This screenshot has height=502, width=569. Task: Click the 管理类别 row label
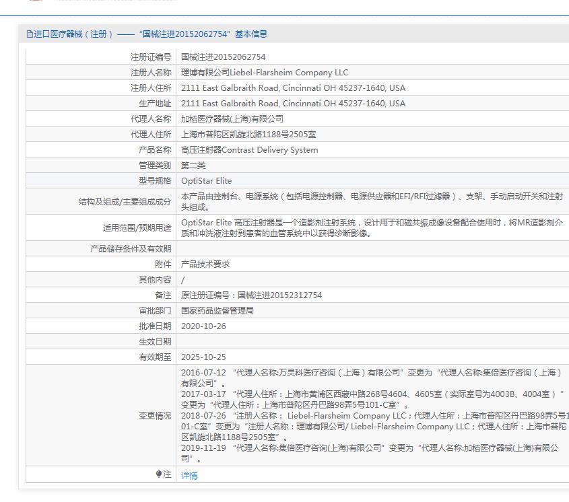pos(155,166)
